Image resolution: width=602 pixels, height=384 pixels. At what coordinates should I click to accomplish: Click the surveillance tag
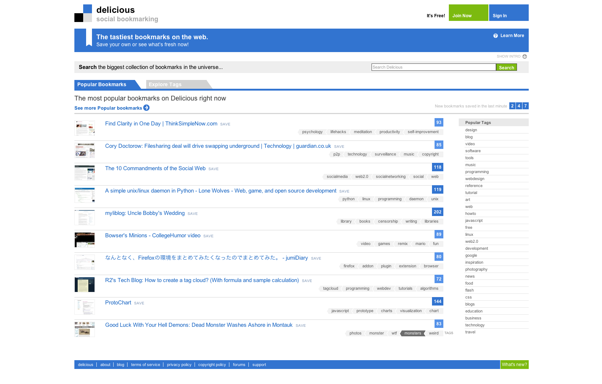[x=385, y=154]
